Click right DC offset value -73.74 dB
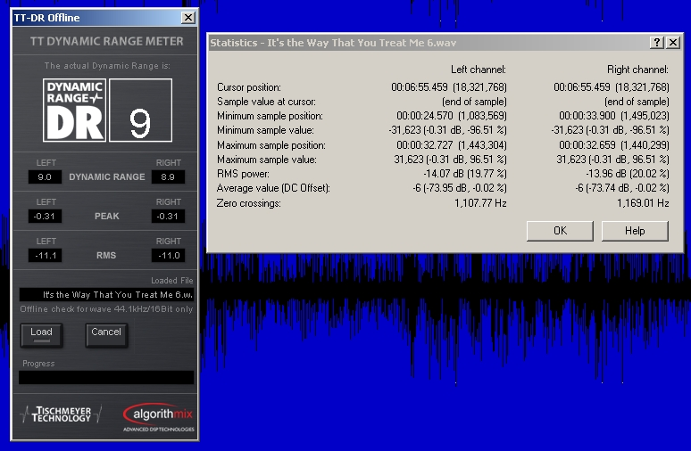The width and height of the screenshot is (691, 451). [622, 188]
